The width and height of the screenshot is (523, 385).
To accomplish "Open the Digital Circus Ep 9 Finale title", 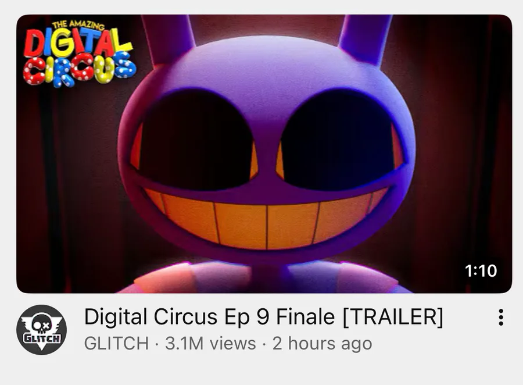I will (x=263, y=316).
